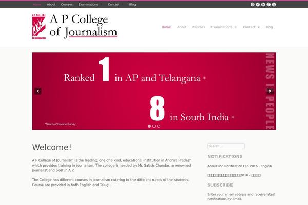
Task: Select the last slide indicator dot
Action: [x=159, y=126]
